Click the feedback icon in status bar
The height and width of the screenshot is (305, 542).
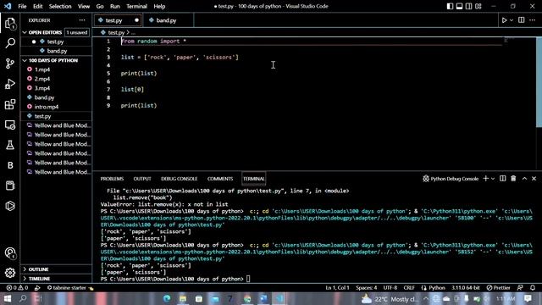(520, 288)
